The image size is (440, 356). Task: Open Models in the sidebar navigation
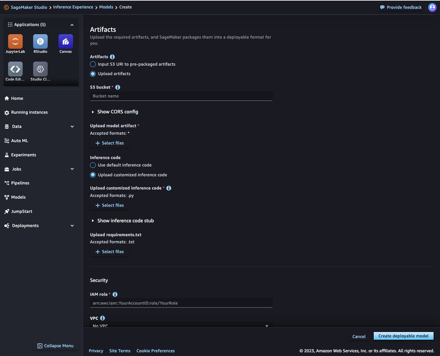tap(15, 197)
